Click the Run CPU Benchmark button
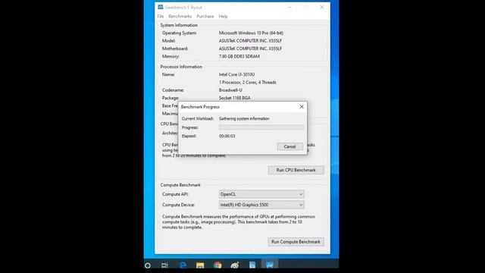 pos(296,170)
